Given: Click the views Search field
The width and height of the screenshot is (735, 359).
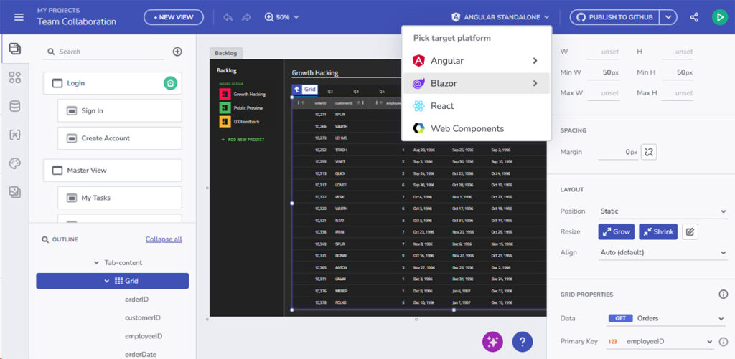Looking at the screenshot, I should pos(103,52).
